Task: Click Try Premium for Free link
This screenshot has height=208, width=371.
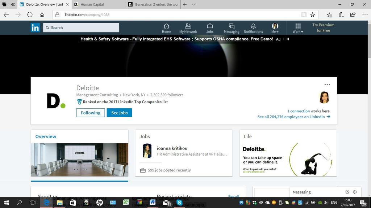Action: [x=323, y=27]
